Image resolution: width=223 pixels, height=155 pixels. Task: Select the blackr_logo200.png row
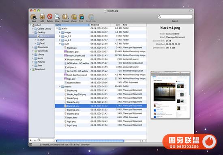click(101, 94)
